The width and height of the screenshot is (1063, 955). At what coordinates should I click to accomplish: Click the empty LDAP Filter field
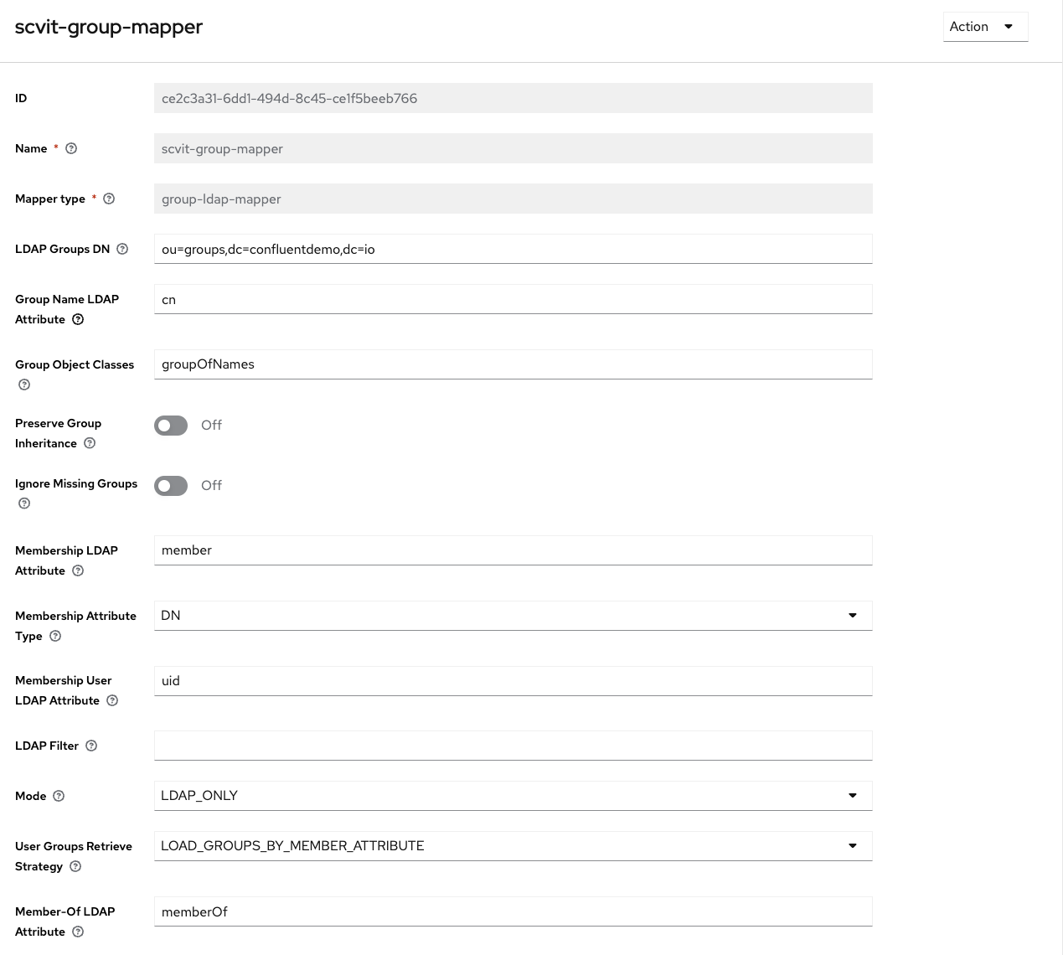click(x=513, y=746)
